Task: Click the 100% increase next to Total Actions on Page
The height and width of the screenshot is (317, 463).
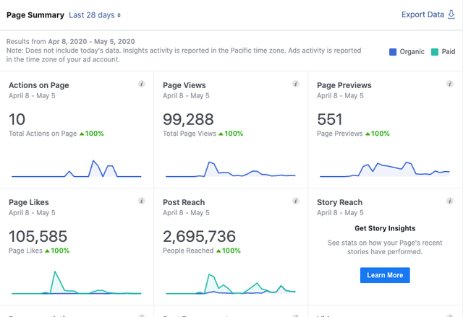Action: (92, 134)
